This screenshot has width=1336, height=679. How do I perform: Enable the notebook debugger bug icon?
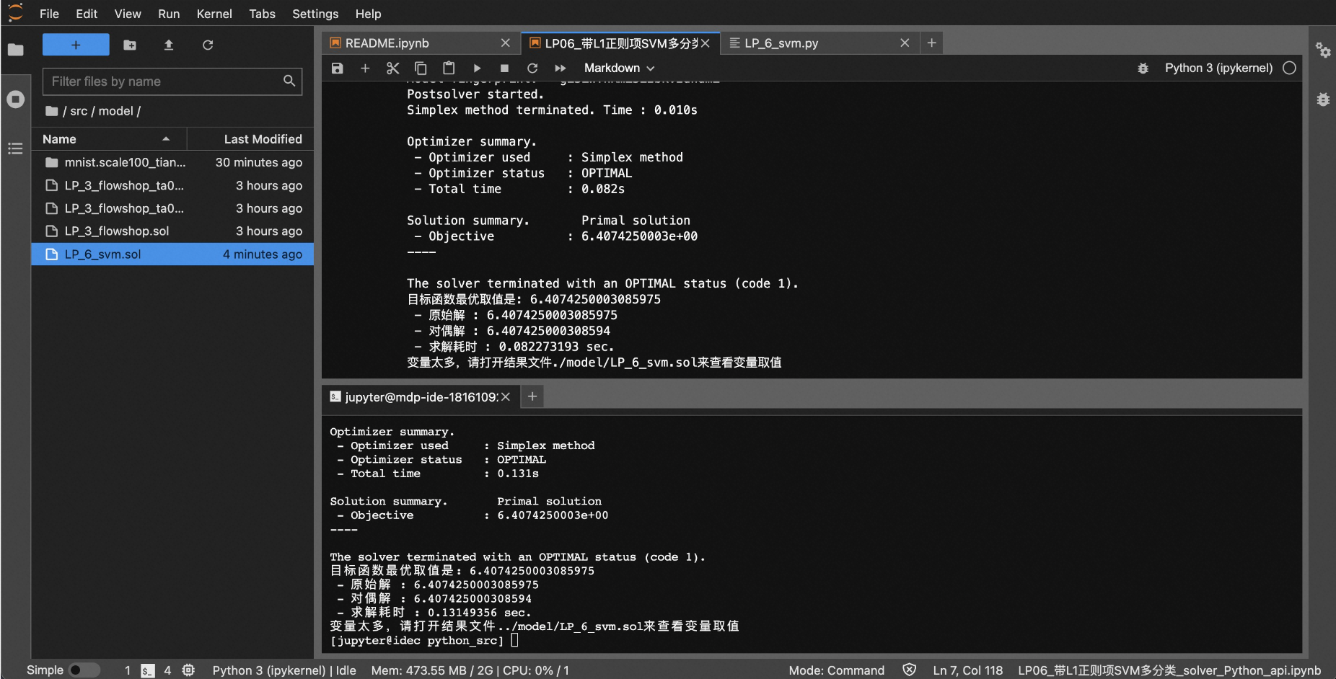(1143, 68)
